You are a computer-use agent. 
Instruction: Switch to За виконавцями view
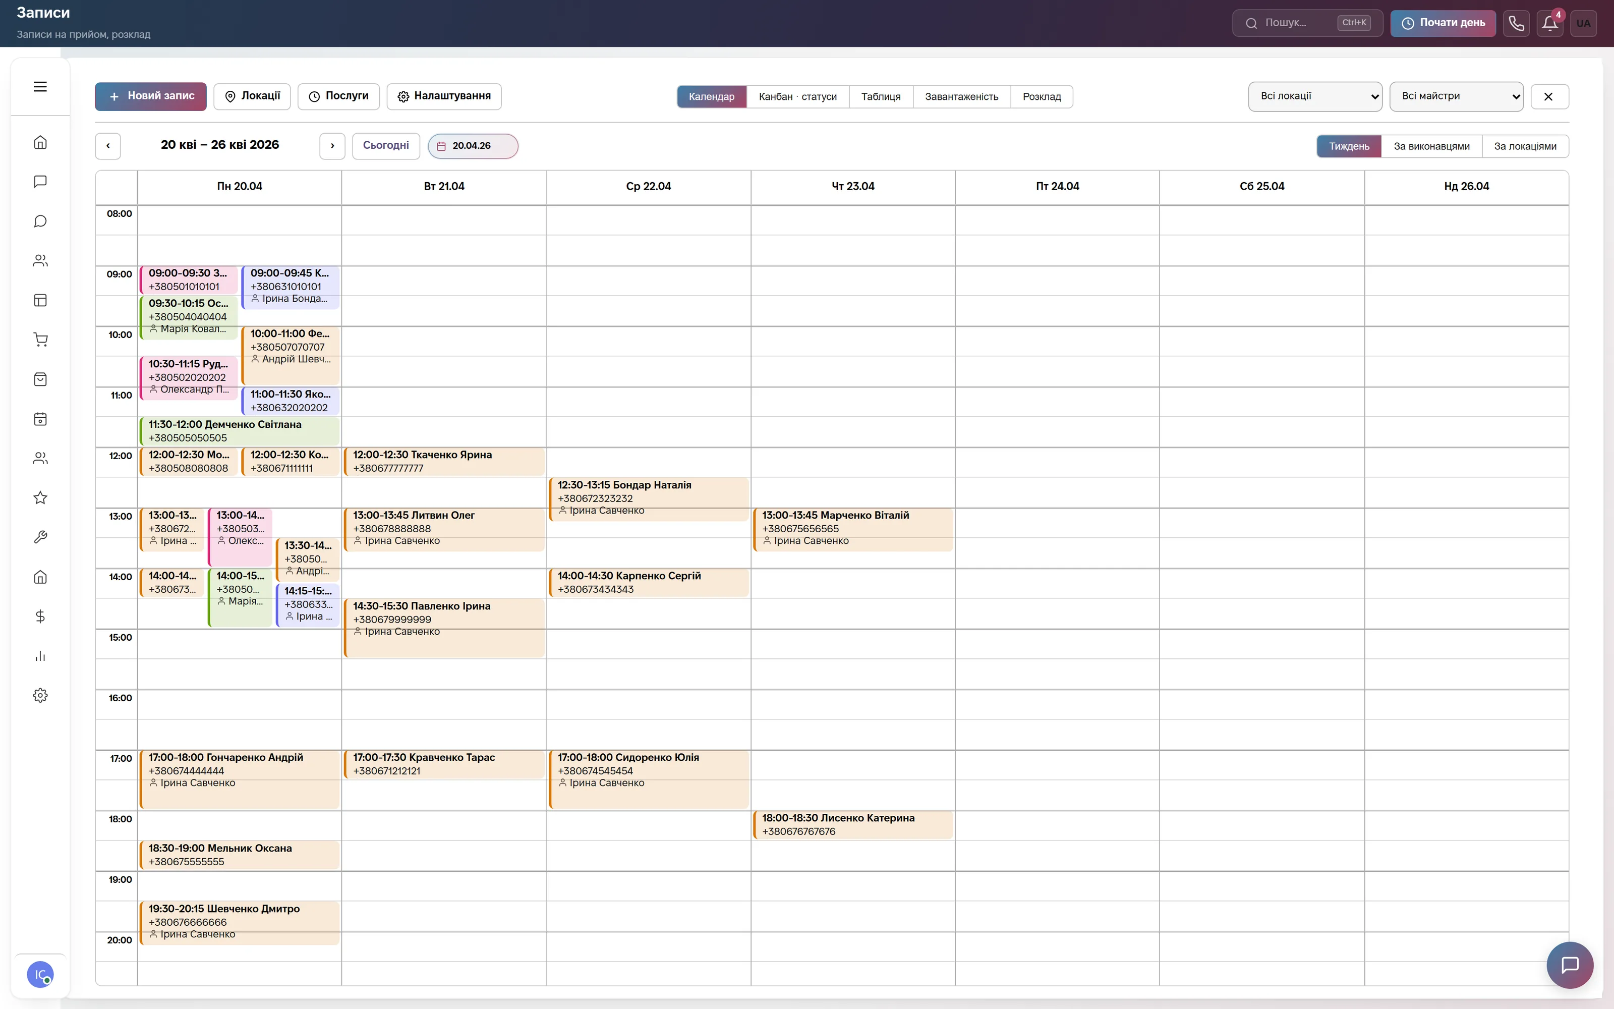[1431, 146]
